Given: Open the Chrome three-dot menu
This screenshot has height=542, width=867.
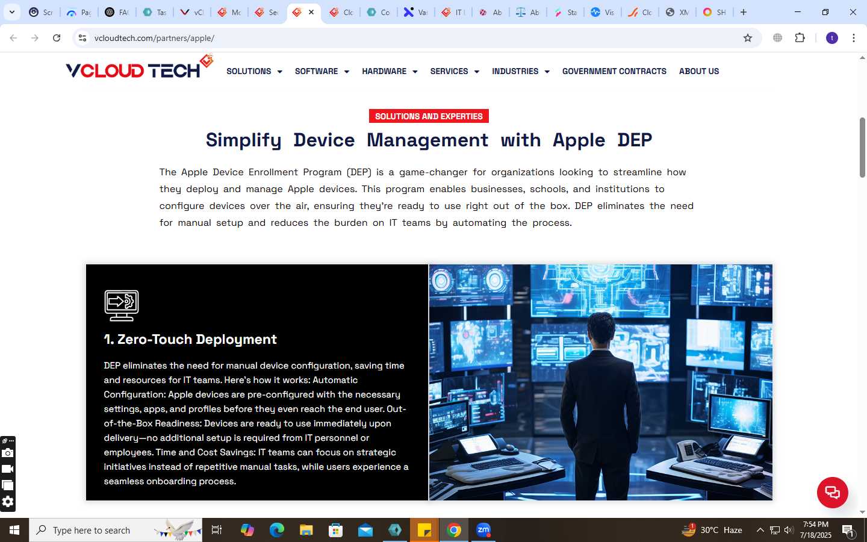Looking at the screenshot, I should pyautogui.click(x=854, y=38).
